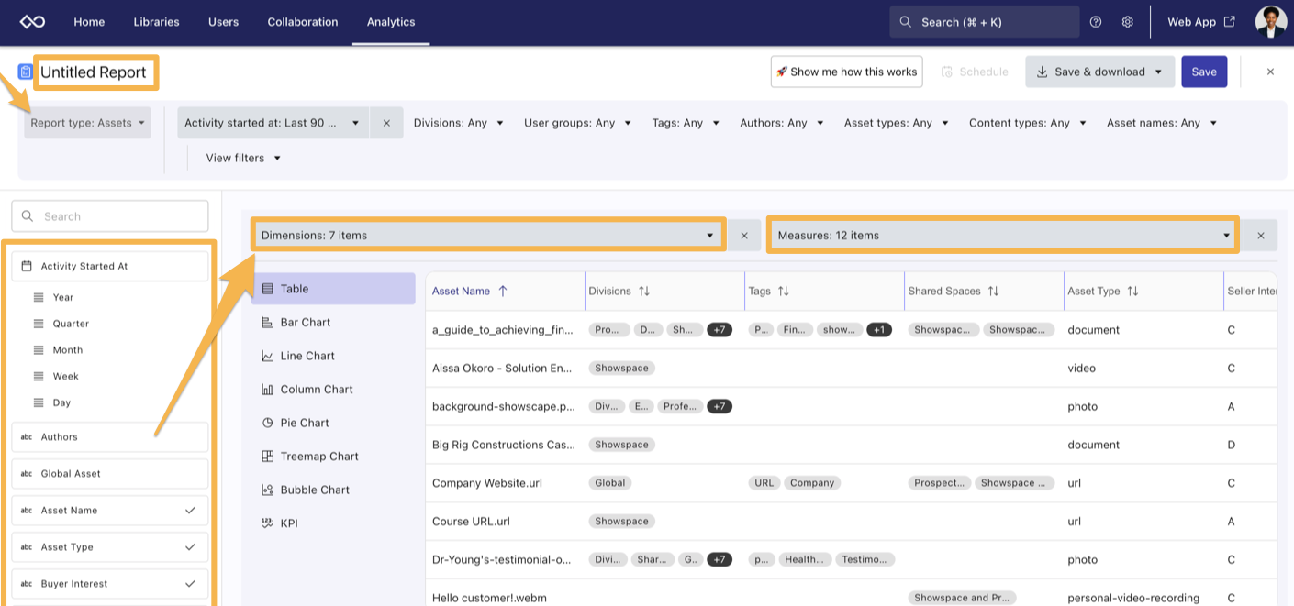
Task: Open the Report type: Assets dropdown
Action: coord(88,123)
